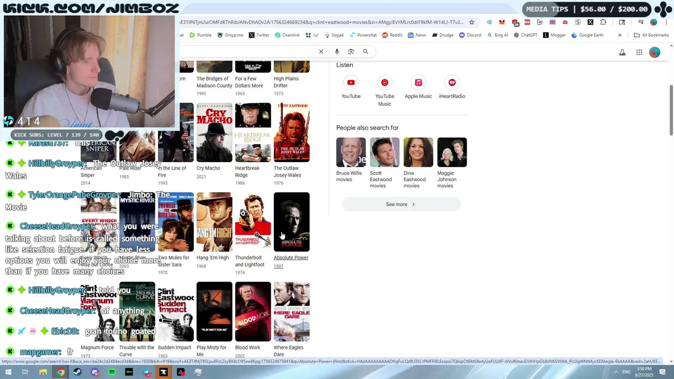Click See more under People also search

click(401, 204)
